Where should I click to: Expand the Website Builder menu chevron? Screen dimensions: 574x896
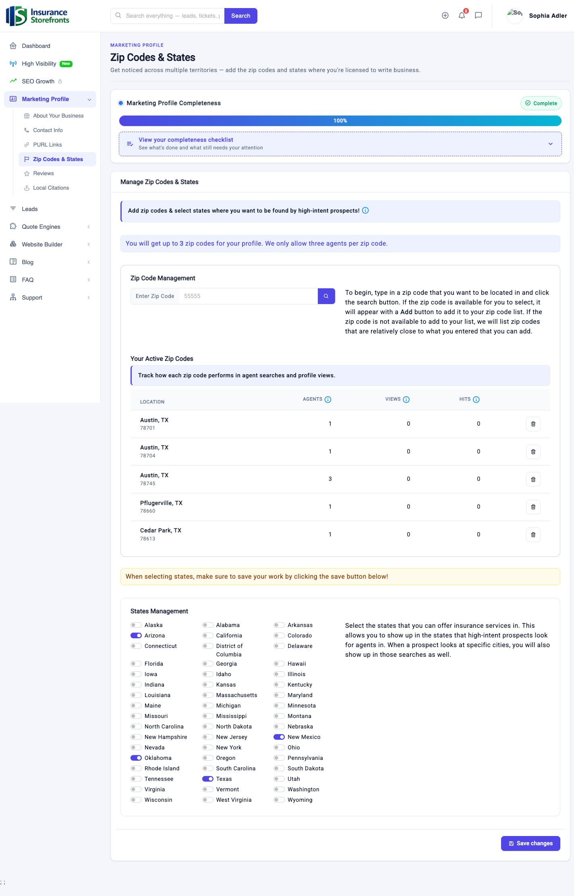pyautogui.click(x=89, y=244)
